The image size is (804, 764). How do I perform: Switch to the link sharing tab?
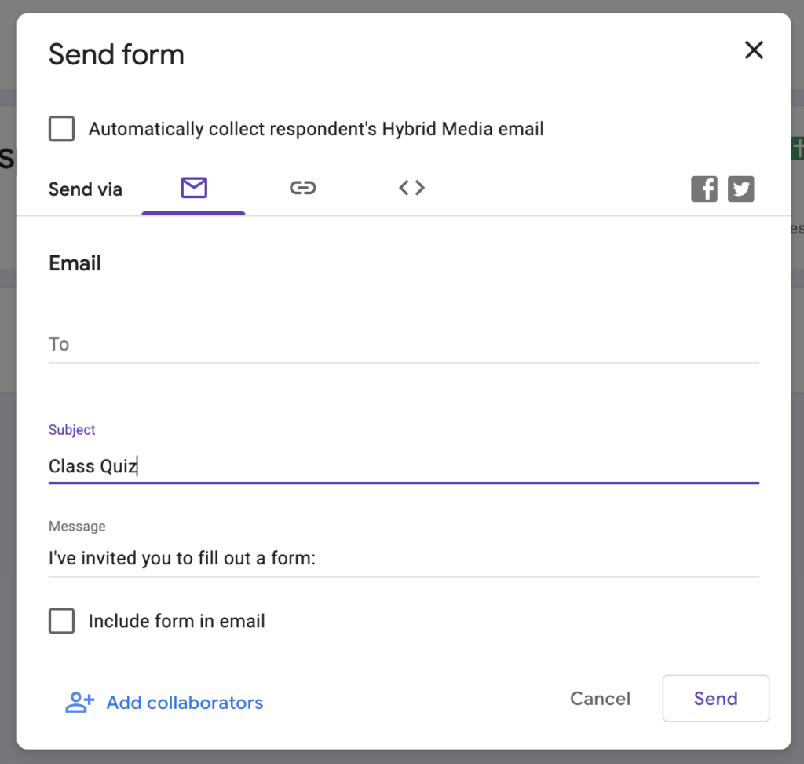303,188
